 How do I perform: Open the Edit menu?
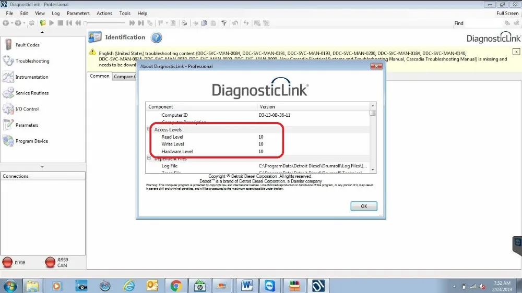click(x=24, y=14)
